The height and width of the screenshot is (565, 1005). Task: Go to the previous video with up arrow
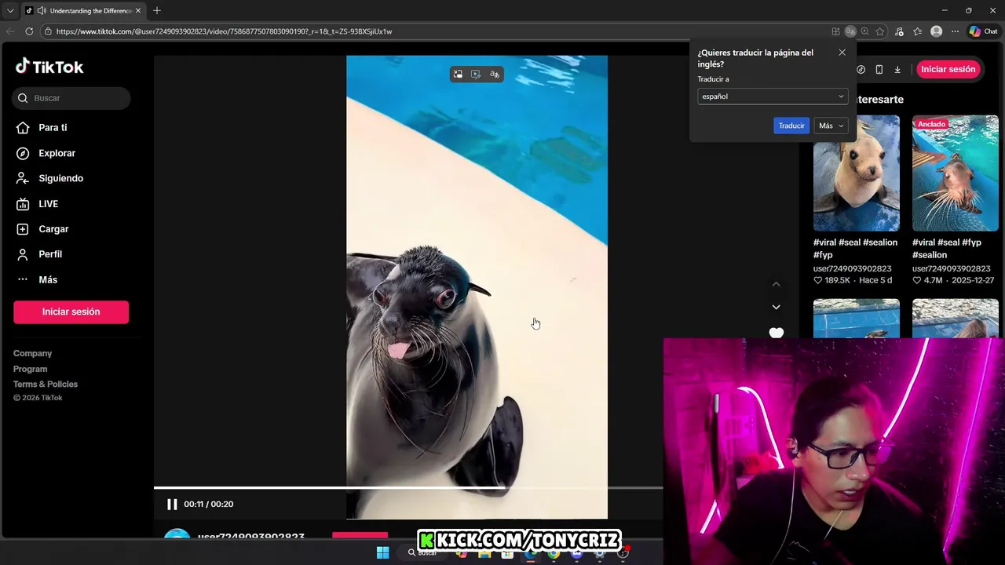point(776,284)
